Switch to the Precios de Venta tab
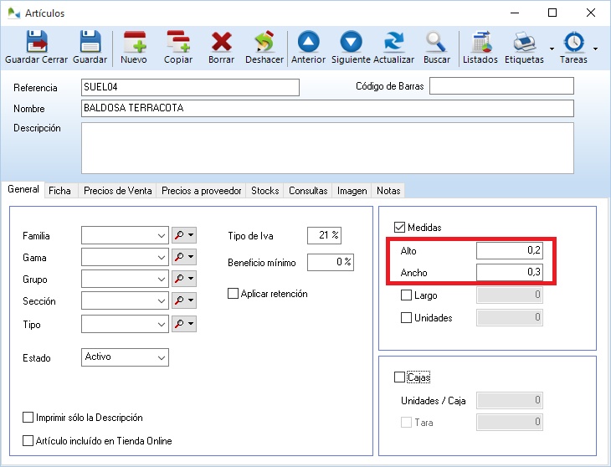 click(118, 191)
